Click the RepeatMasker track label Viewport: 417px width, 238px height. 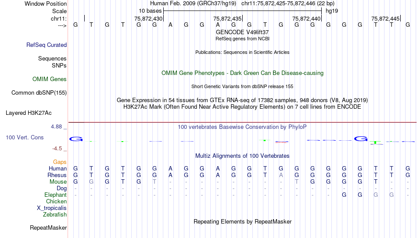[48, 227]
